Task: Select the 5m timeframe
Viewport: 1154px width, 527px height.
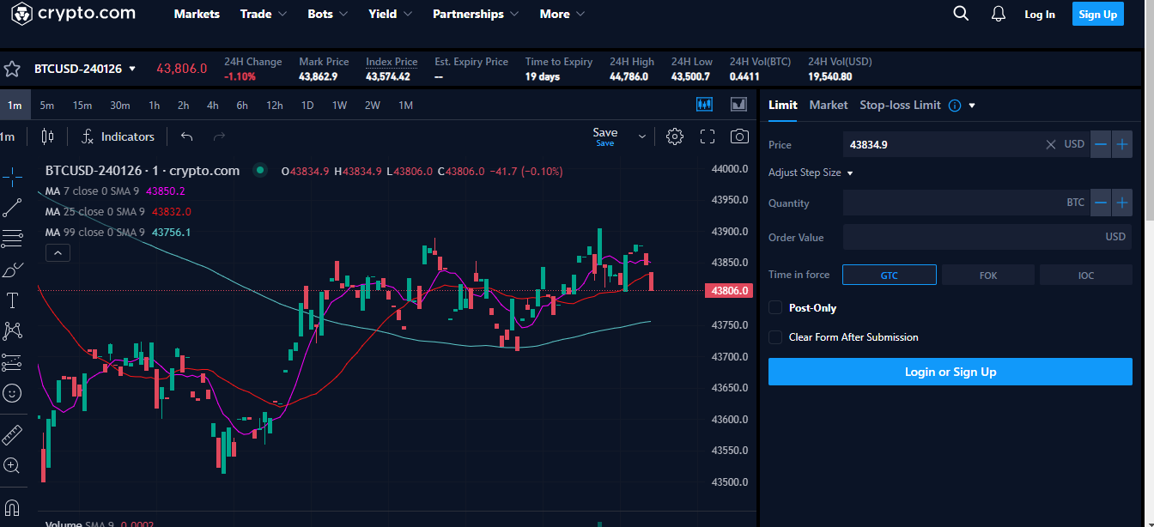Action: 46,106
